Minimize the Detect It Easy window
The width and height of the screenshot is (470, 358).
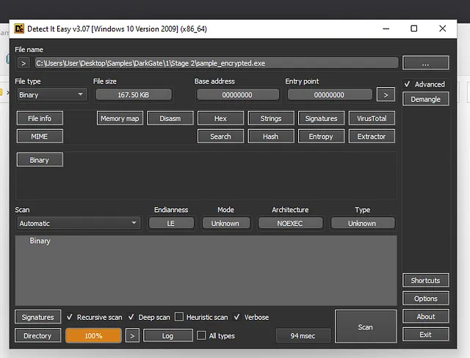pyautogui.click(x=386, y=29)
